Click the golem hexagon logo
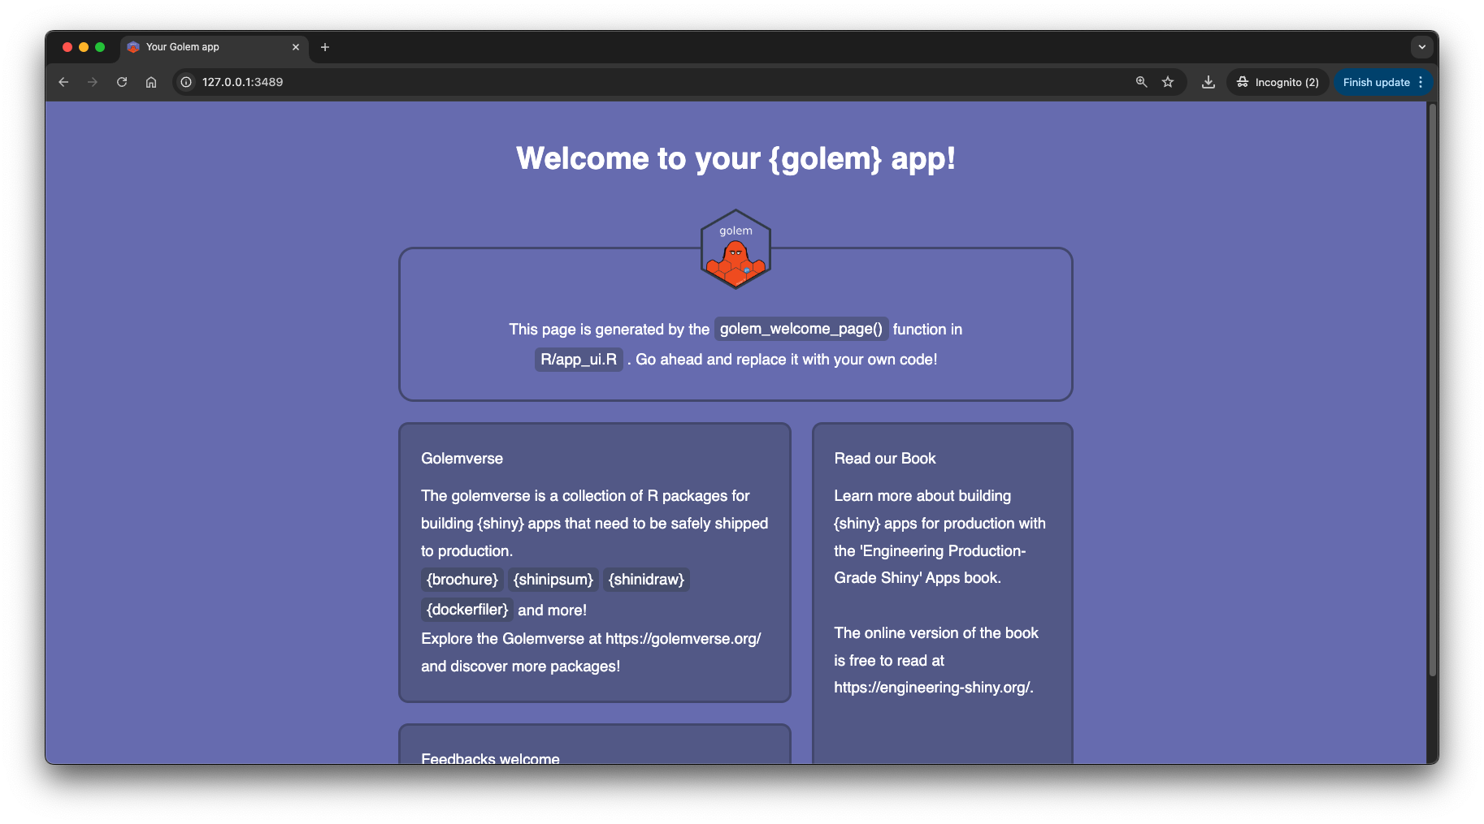This screenshot has height=824, width=1484. pyautogui.click(x=735, y=249)
